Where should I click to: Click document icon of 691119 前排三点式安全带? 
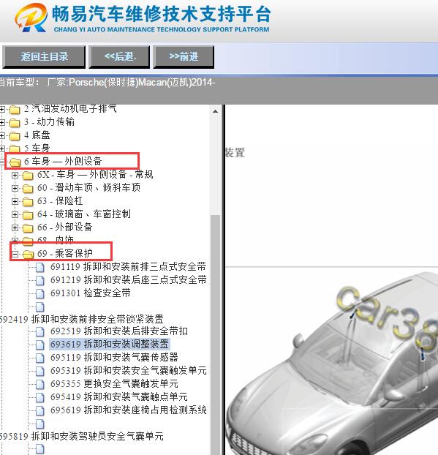click(40, 267)
